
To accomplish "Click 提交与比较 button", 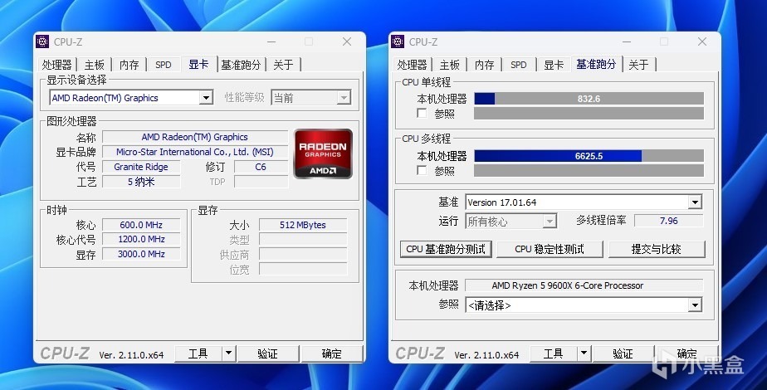I will point(657,249).
